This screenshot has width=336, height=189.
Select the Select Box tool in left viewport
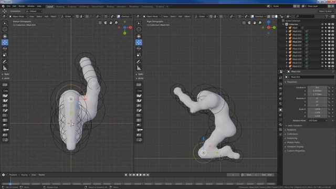[x=5, y=23]
